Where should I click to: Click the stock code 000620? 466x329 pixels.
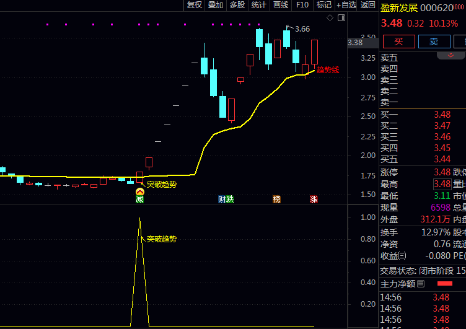coord(437,8)
